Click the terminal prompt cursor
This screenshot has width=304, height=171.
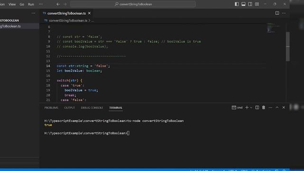coord(128,133)
